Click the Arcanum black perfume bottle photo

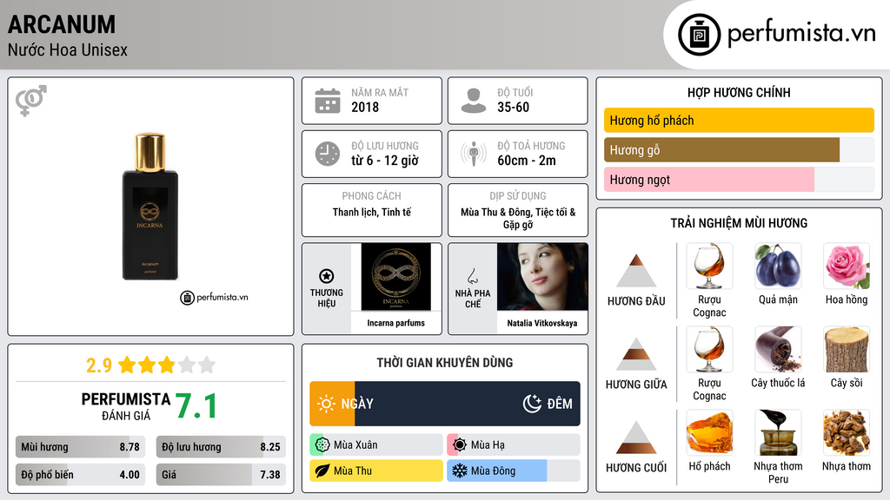pyautogui.click(x=150, y=207)
